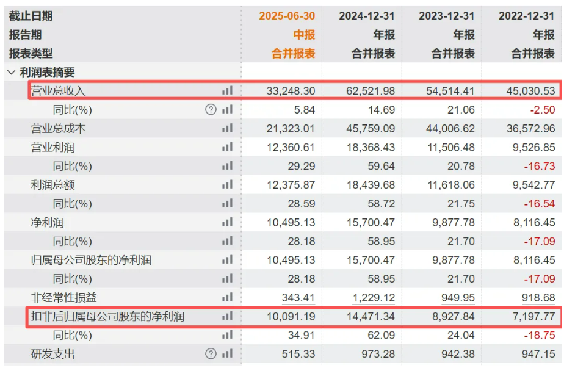Select the 营业总收入 row label
Screen dimensions: 564x368
(x=59, y=91)
